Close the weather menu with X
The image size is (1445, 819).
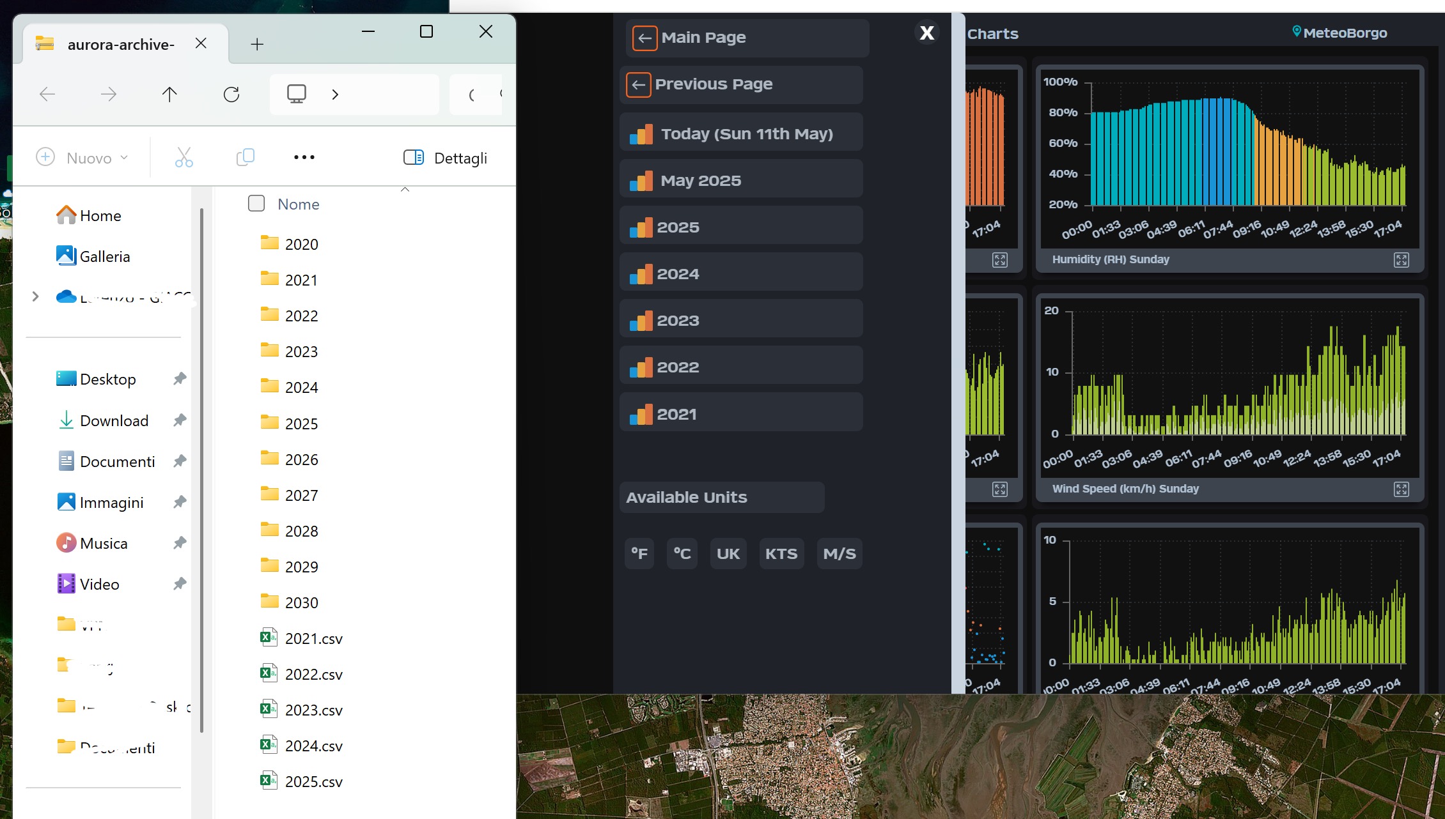926,32
